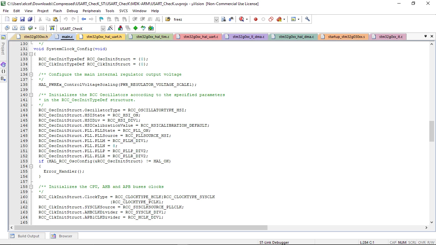Click the Redo arrow icon
The image size is (436, 245).
[x=73, y=19]
